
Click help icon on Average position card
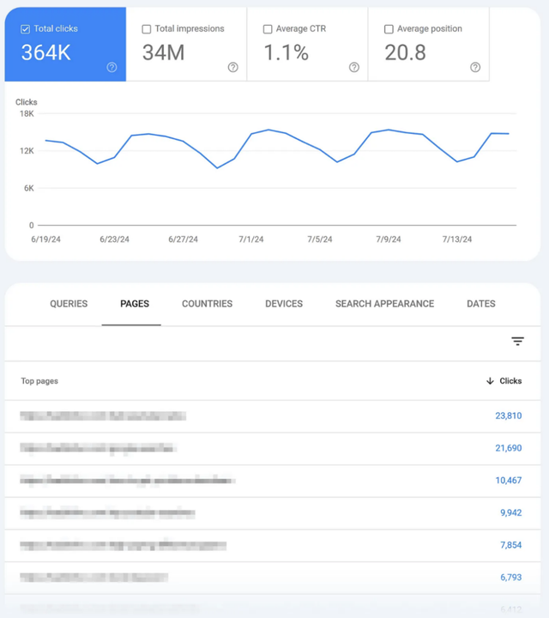[x=475, y=68]
